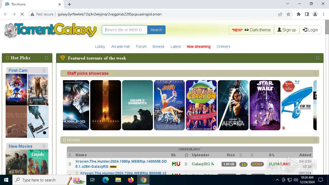Screen dimensions: 329x185
Task: View the Not secure site info warning
Action: (x=42, y=14)
